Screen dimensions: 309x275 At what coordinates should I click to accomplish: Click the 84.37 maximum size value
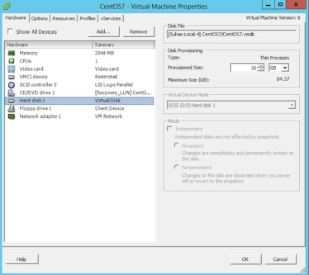click(x=283, y=79)
